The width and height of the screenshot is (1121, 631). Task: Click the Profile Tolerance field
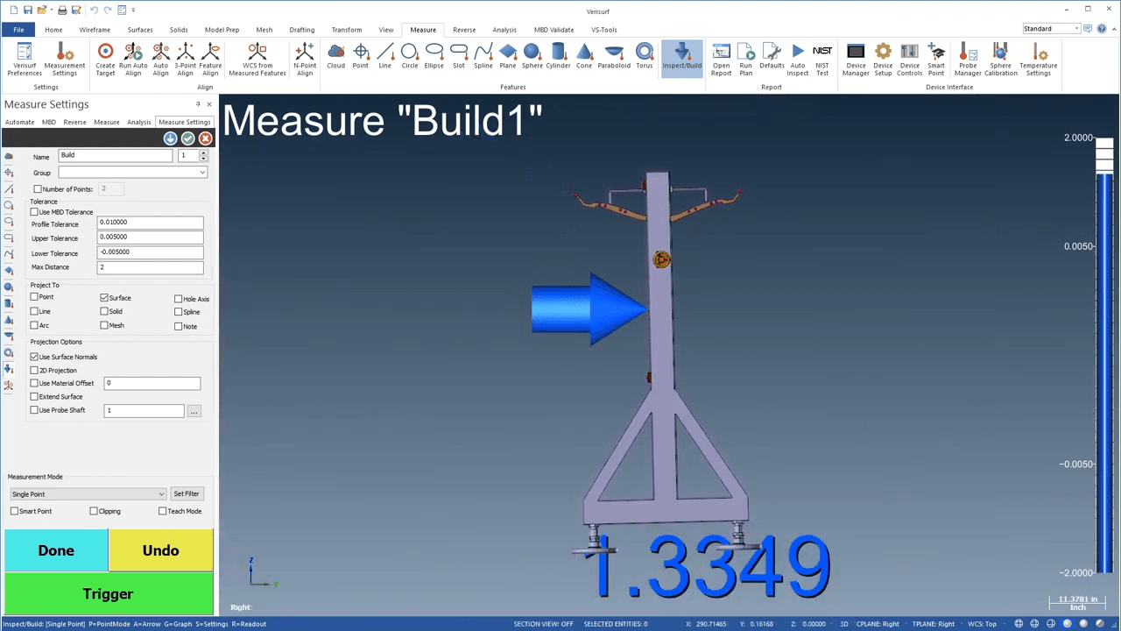151,223
